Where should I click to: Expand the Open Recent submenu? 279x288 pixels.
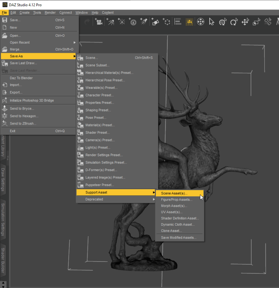[38, 43]
